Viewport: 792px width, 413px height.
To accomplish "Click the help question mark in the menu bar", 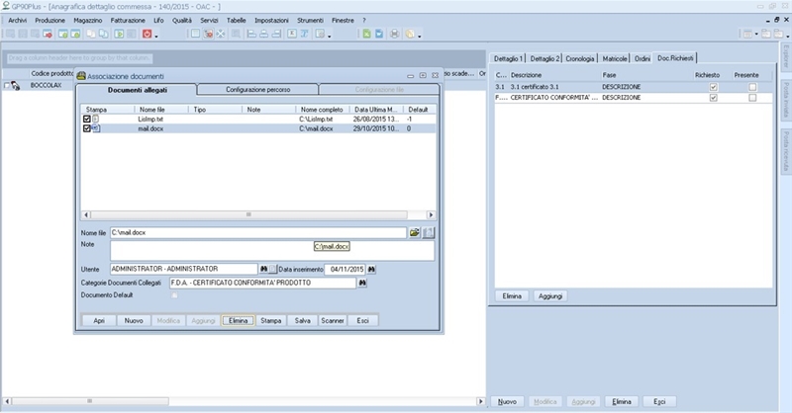I will (363, 20).
